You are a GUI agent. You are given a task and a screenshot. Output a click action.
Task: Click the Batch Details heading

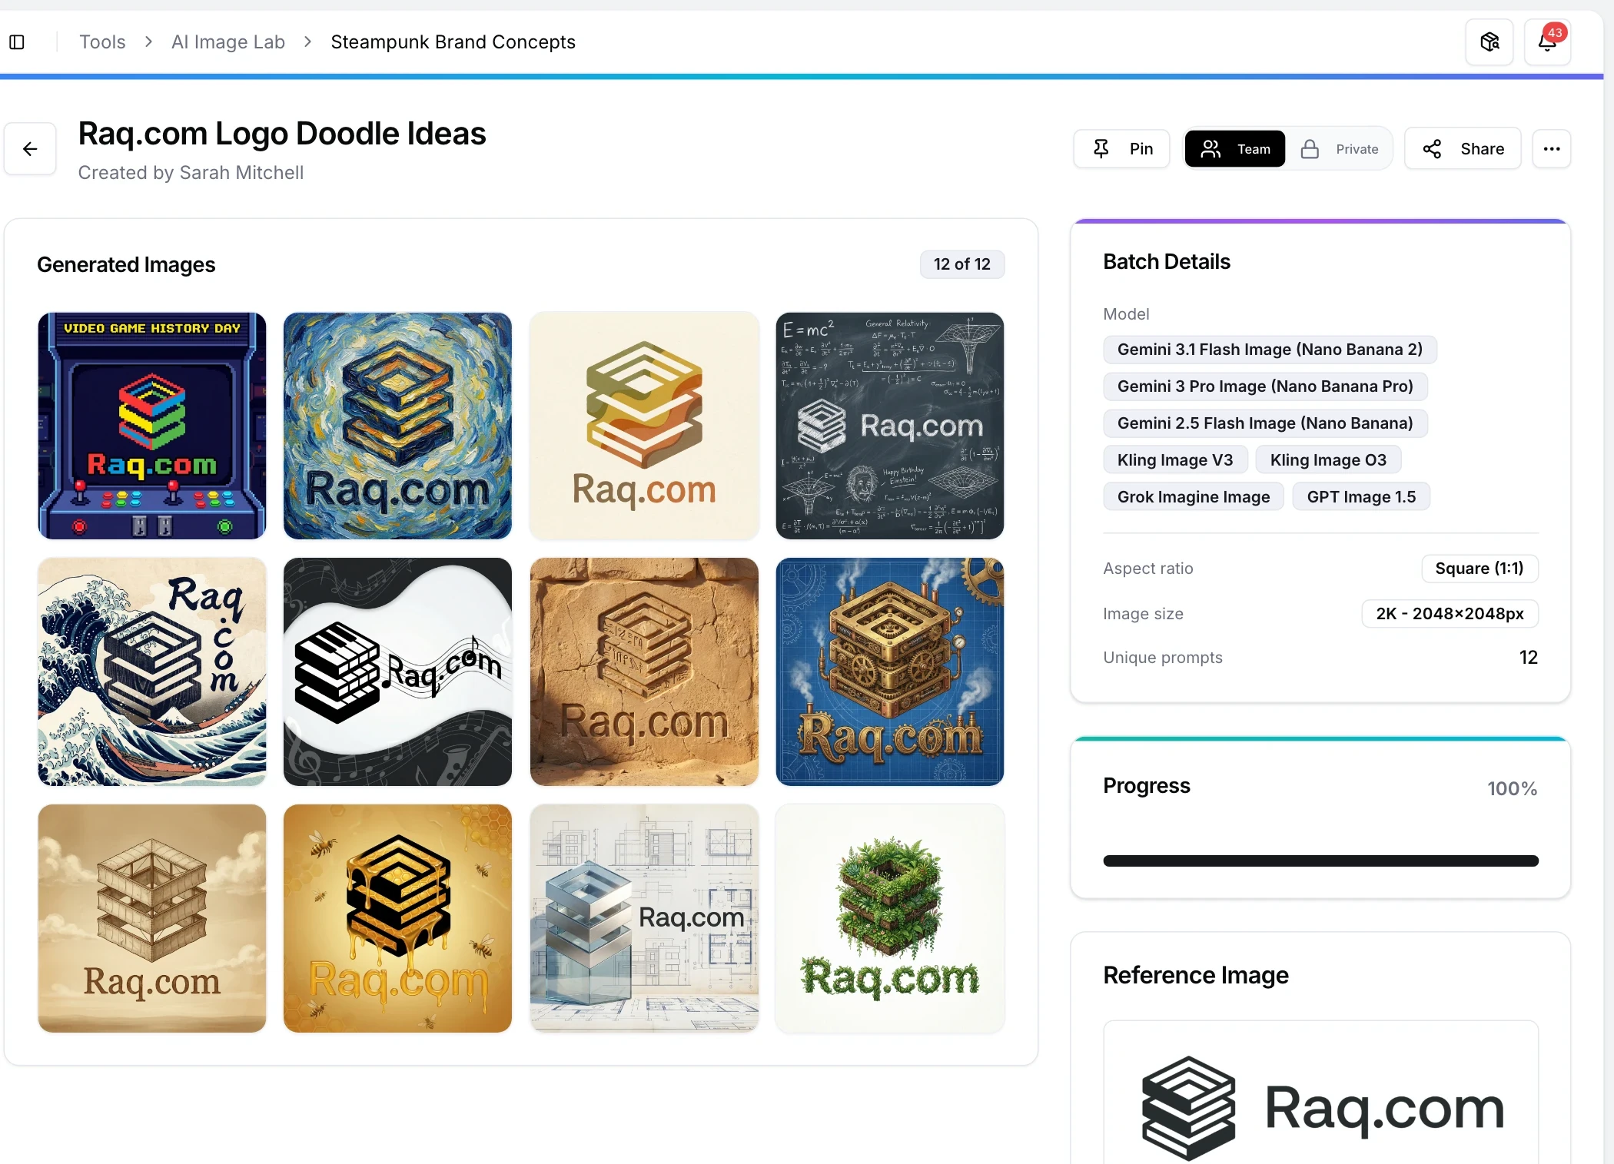click(1167, 262)
